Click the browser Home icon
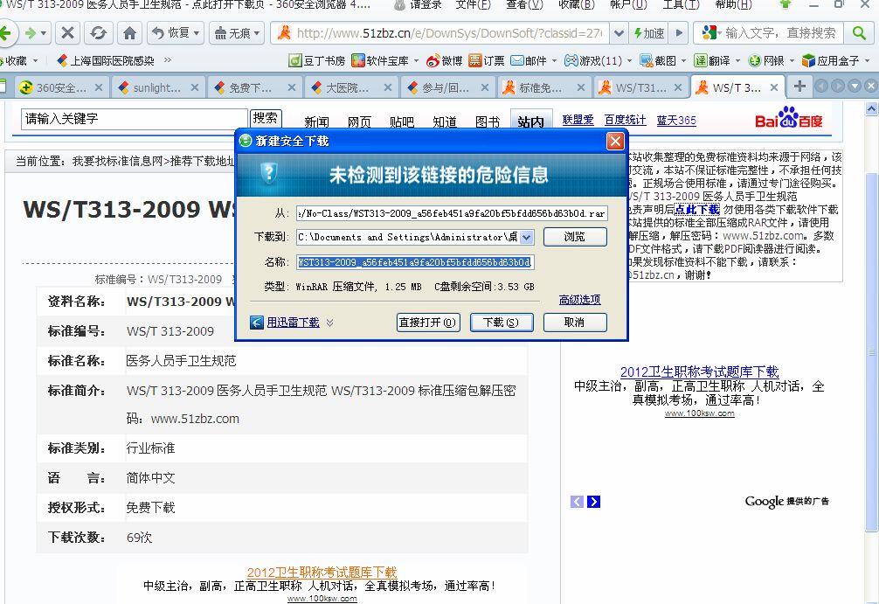 click(129, 33)
